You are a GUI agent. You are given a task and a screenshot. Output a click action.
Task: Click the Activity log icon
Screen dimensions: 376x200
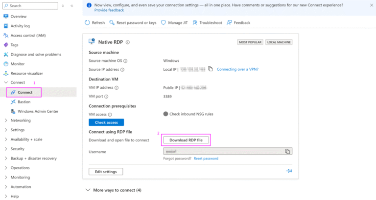6,26
